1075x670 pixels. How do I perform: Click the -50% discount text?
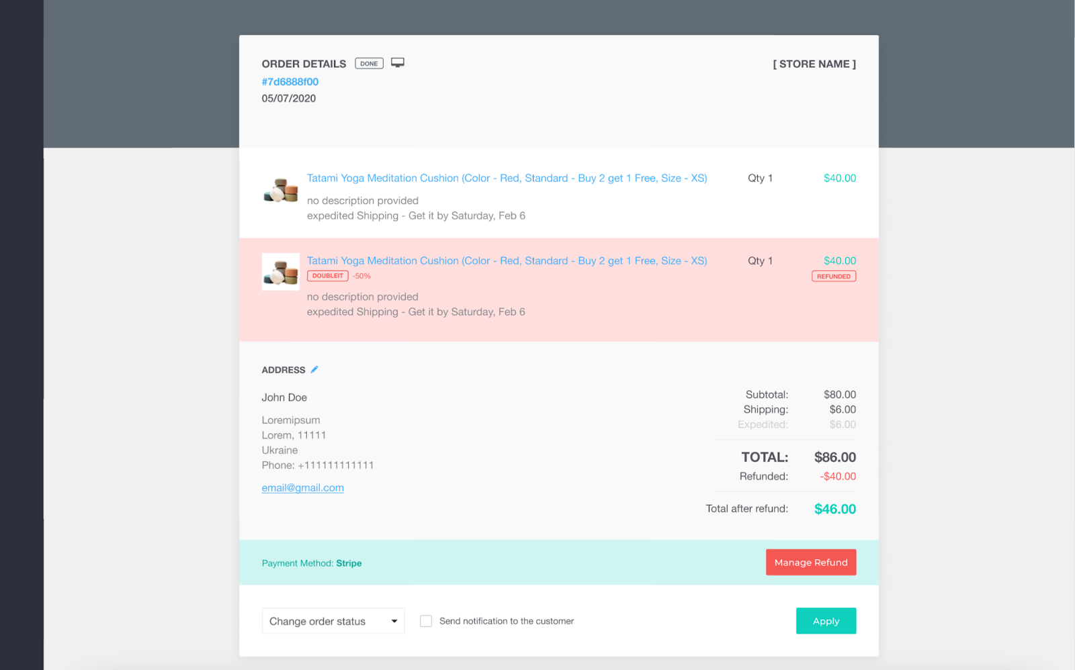tap(361, 276)
